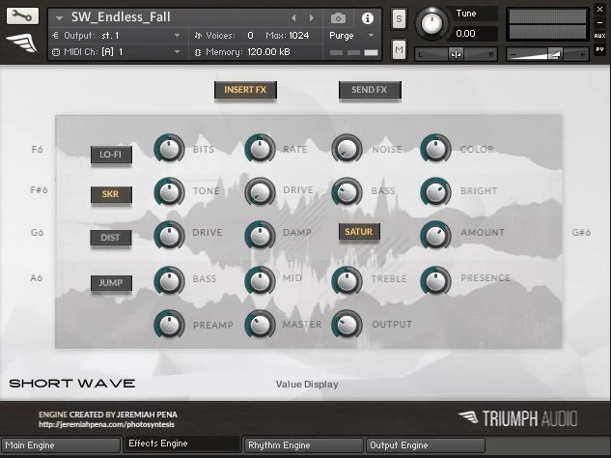
Task: Click the AUX button
Action: (599, 36)
